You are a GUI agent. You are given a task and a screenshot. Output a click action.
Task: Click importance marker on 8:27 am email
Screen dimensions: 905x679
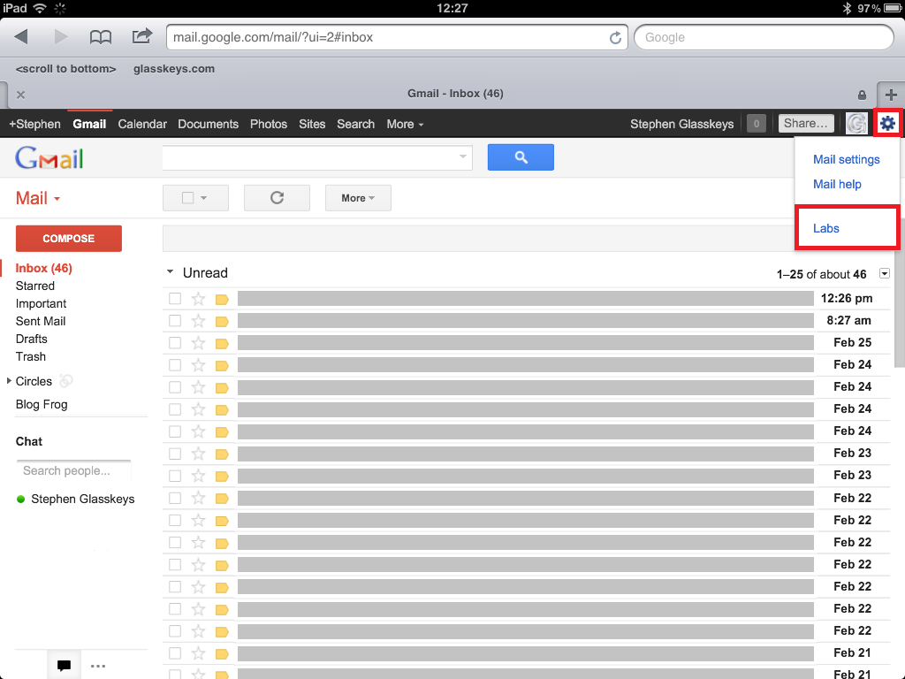pos(222,321)
